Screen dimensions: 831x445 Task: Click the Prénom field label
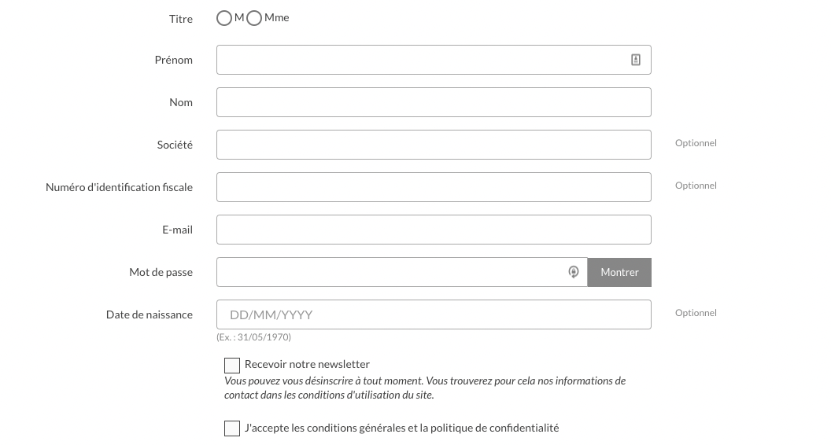point(174,60)
